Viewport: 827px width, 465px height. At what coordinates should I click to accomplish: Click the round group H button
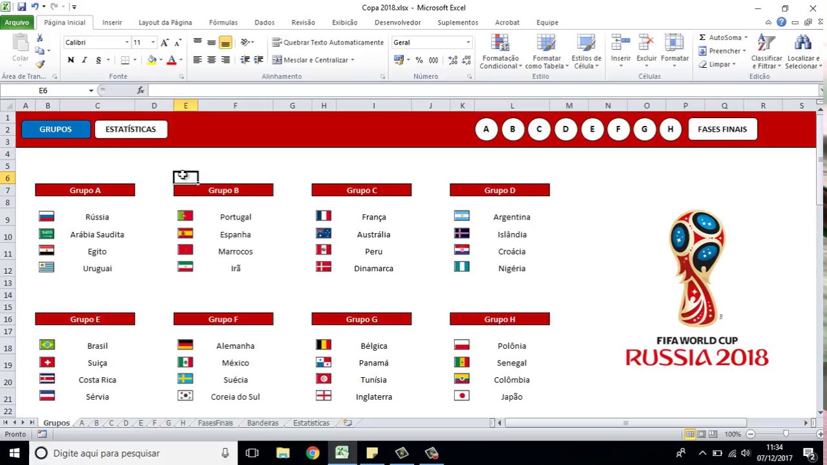click(670, 129)
